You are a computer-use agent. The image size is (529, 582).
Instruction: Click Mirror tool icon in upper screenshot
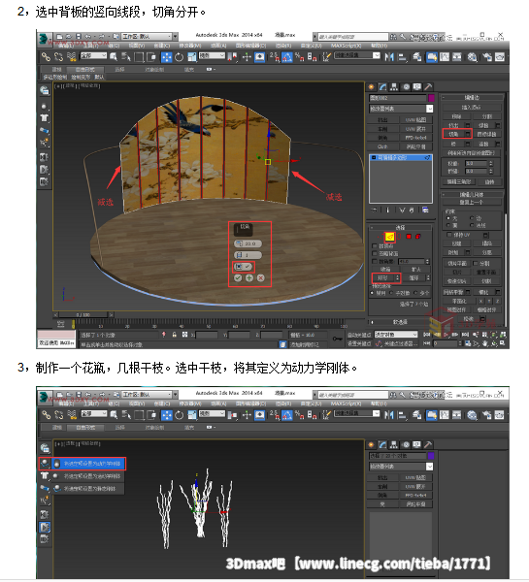coord(389,57)
